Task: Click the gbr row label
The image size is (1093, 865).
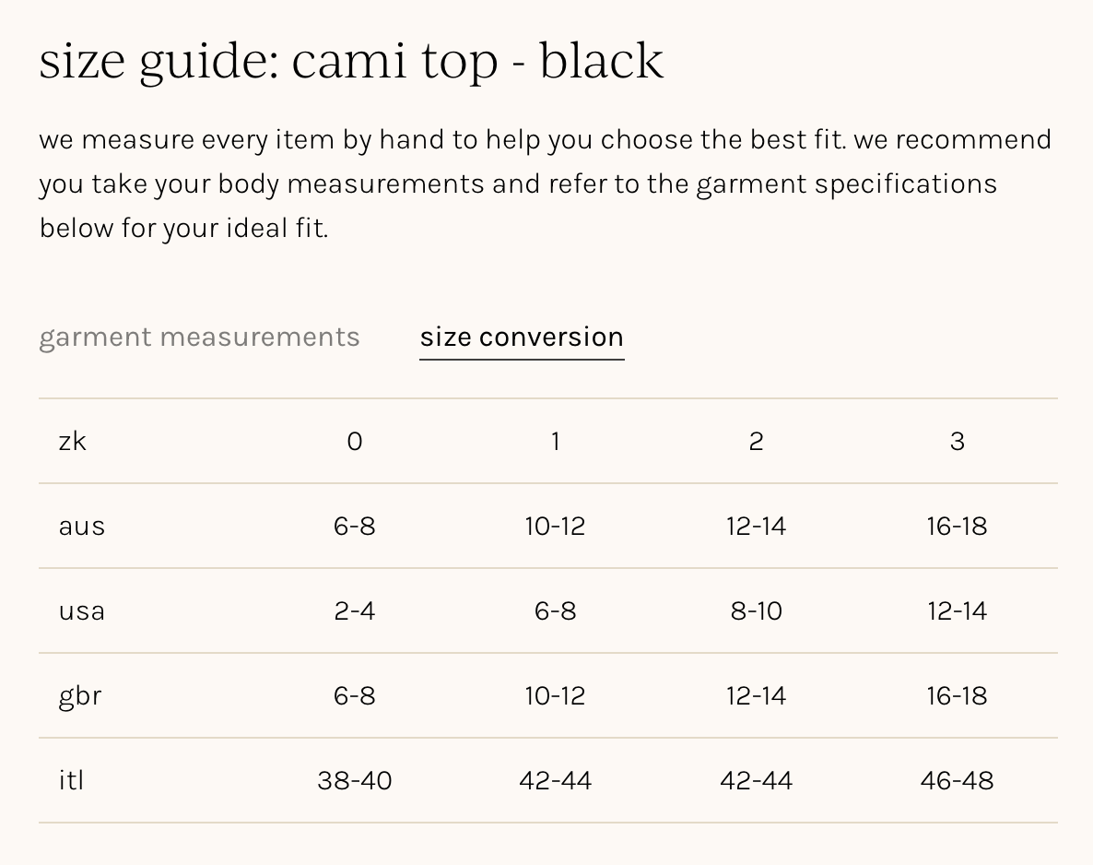Action: (x=80, y=696)
